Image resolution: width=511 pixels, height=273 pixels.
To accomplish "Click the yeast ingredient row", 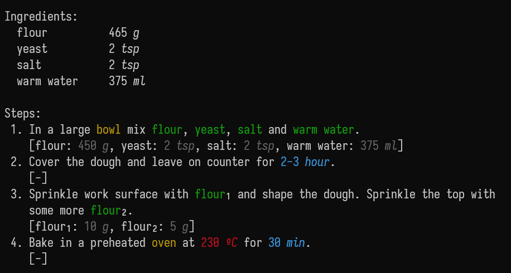I will pos(78,49).
